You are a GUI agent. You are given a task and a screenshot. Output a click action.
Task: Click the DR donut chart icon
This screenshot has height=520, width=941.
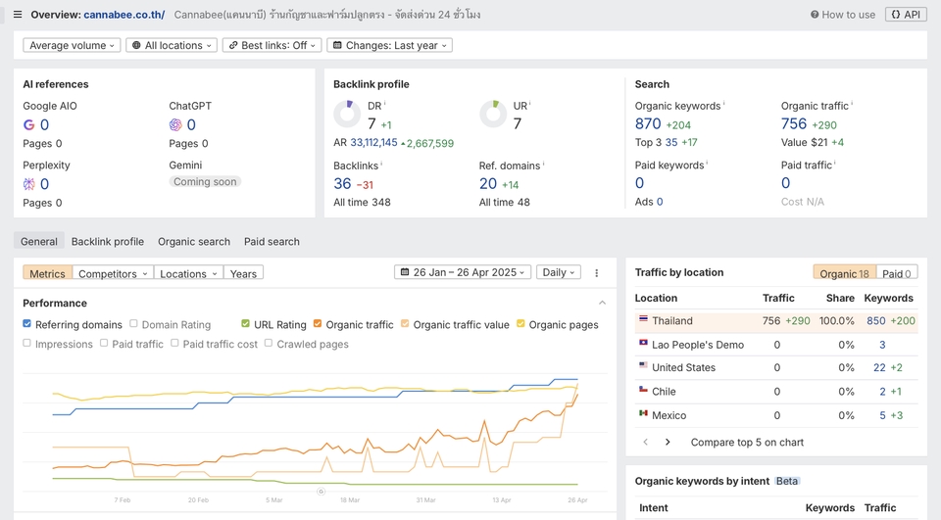[x=347, y=114]
